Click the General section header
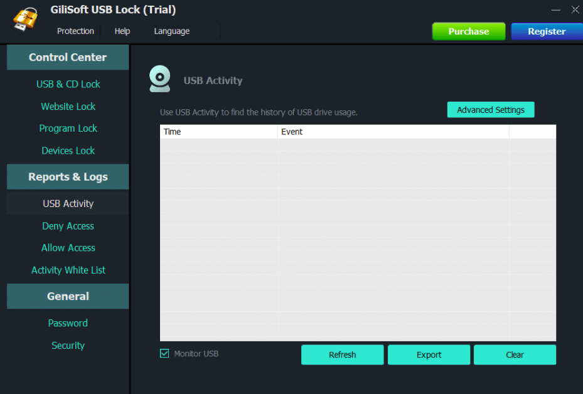This screenshot has width=583, height=394. click(68, 296)
